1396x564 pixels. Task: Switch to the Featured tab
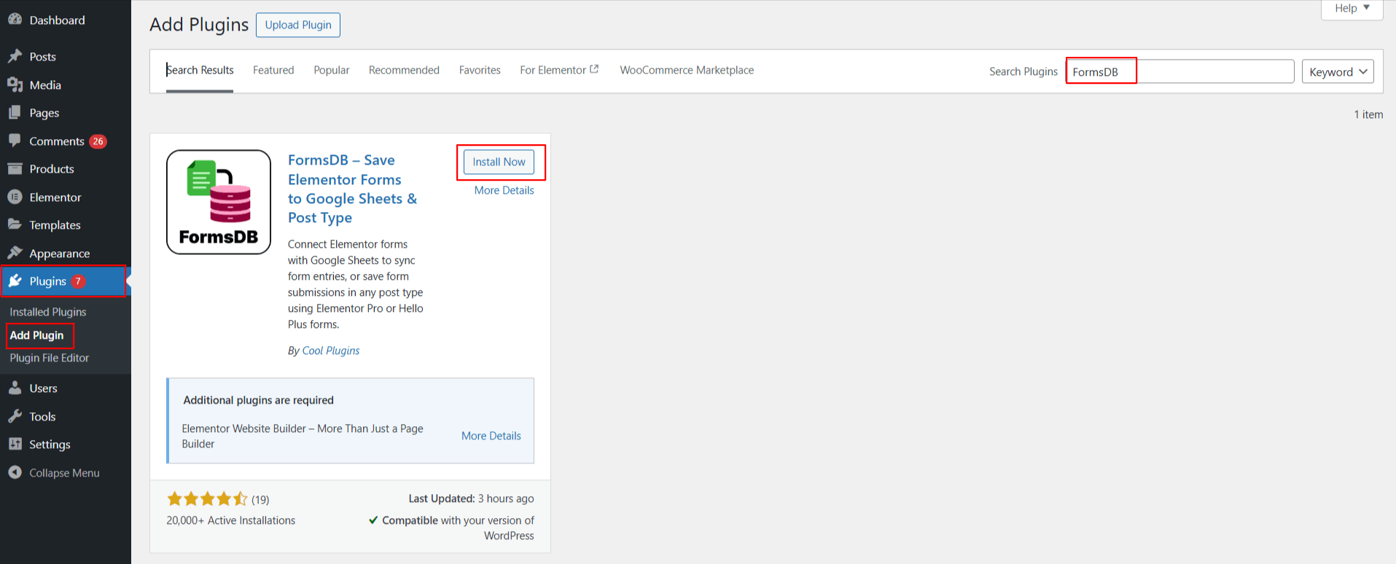[x=273, y=70]
